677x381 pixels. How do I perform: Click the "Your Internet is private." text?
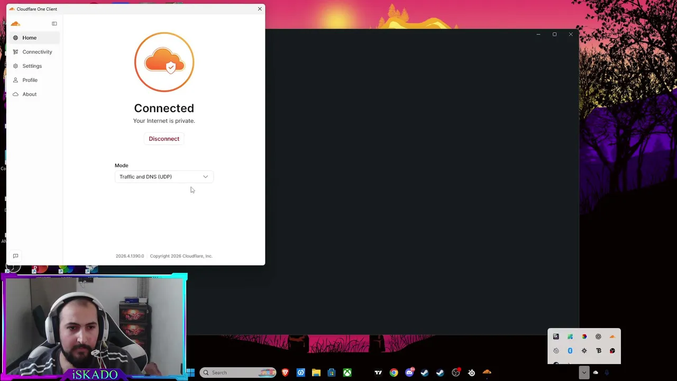(164, 121)
